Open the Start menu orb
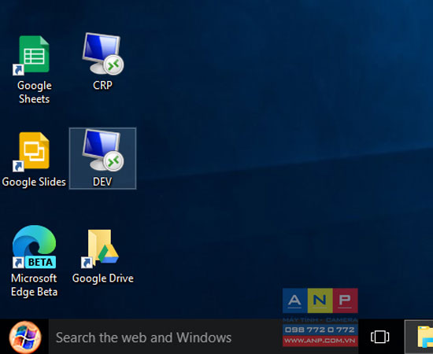Viewport: 433px width, 354px height. tap(25, 337)
